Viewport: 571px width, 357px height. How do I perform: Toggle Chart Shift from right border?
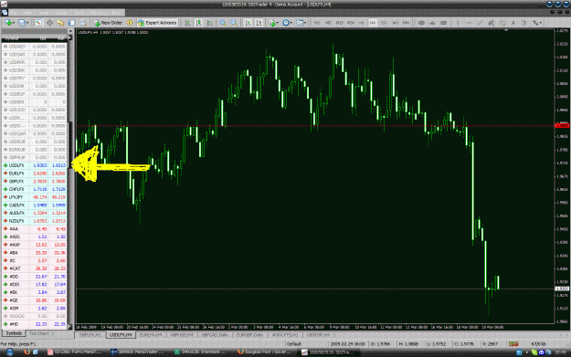click(259, 23)
